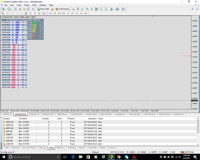The width and height of the screenshot is (200, 160).
Task: Toggle the Market Watch window
Action: 16,9
